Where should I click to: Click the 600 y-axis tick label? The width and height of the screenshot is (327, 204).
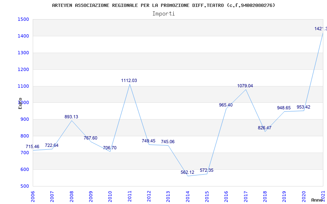coord(25,169)
